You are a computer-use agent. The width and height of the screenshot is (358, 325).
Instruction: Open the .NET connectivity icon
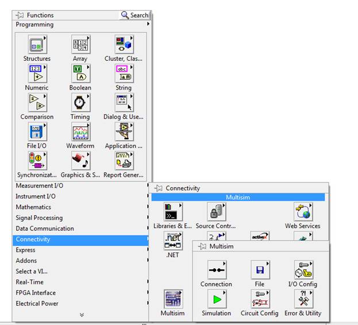coord(173,241)
